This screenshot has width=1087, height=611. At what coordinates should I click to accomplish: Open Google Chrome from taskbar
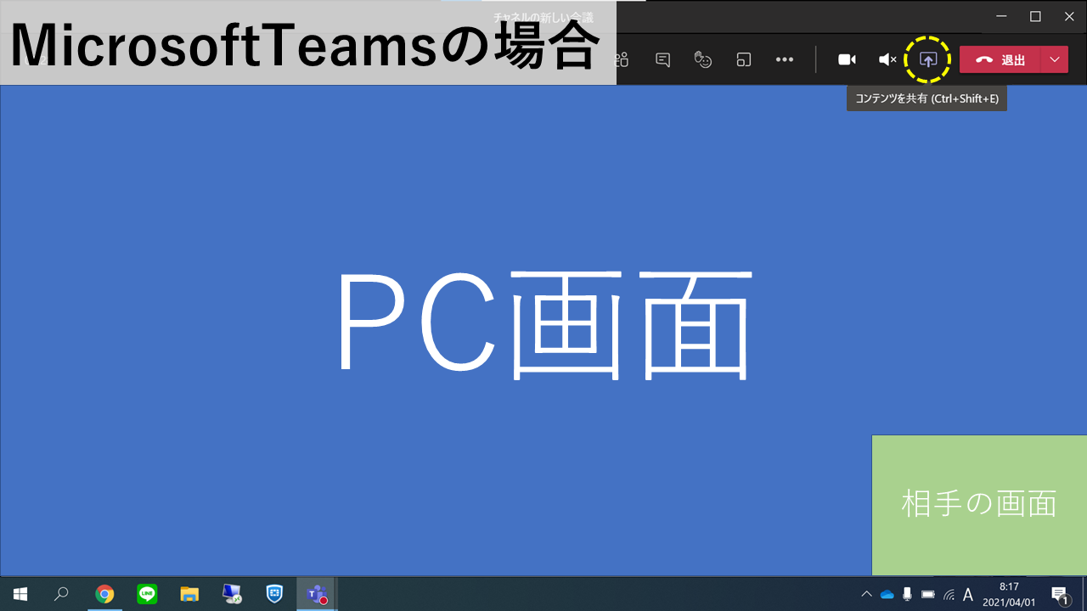point(104,594)
